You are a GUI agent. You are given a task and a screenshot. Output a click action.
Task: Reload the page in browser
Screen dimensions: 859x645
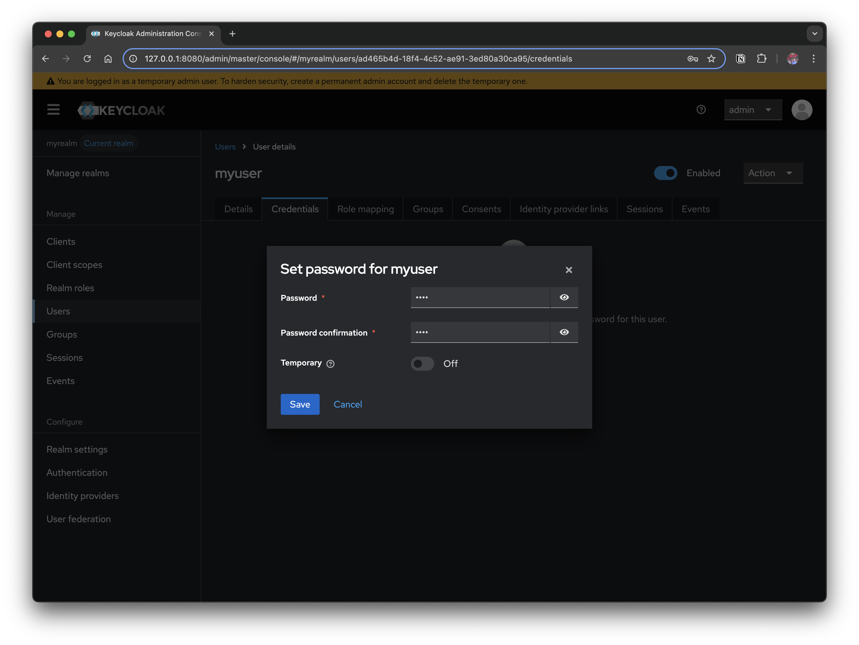[x=87, y=59]
